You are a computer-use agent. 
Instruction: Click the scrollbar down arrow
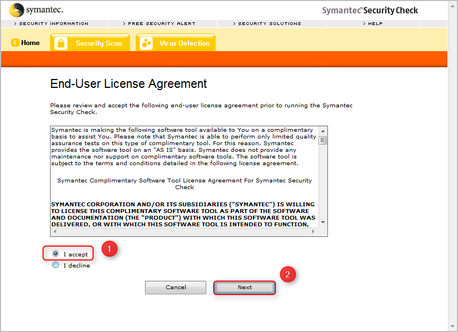point(322,221)
